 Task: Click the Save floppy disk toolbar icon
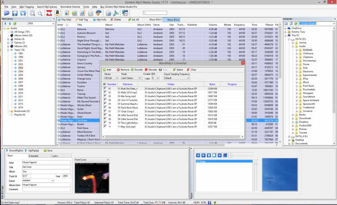pyautogui.click(x=14, y=13)
